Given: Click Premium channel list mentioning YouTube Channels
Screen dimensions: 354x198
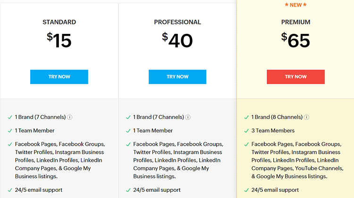Looking at the screenshot, I should point(297,160).
